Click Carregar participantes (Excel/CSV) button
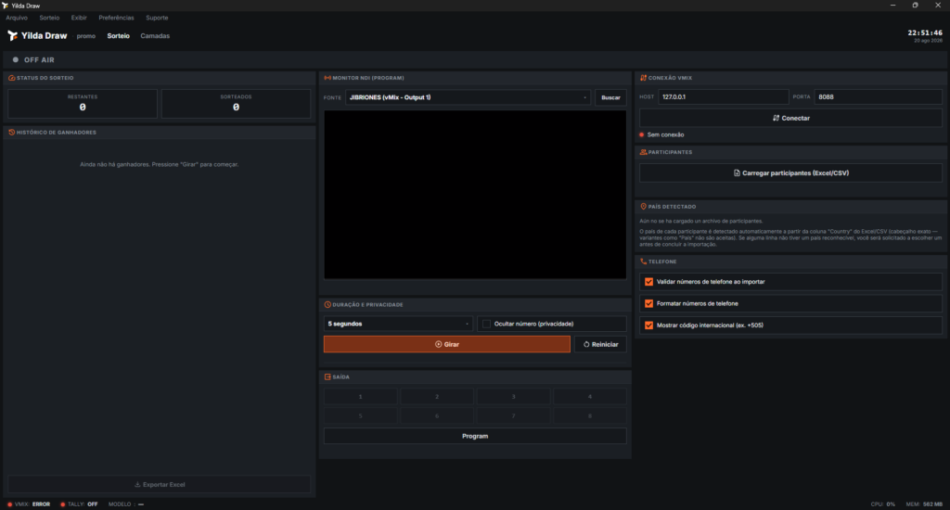 tap(790, 173)
